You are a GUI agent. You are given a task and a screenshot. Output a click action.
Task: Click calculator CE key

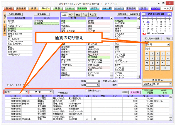(x=147, y=58)
